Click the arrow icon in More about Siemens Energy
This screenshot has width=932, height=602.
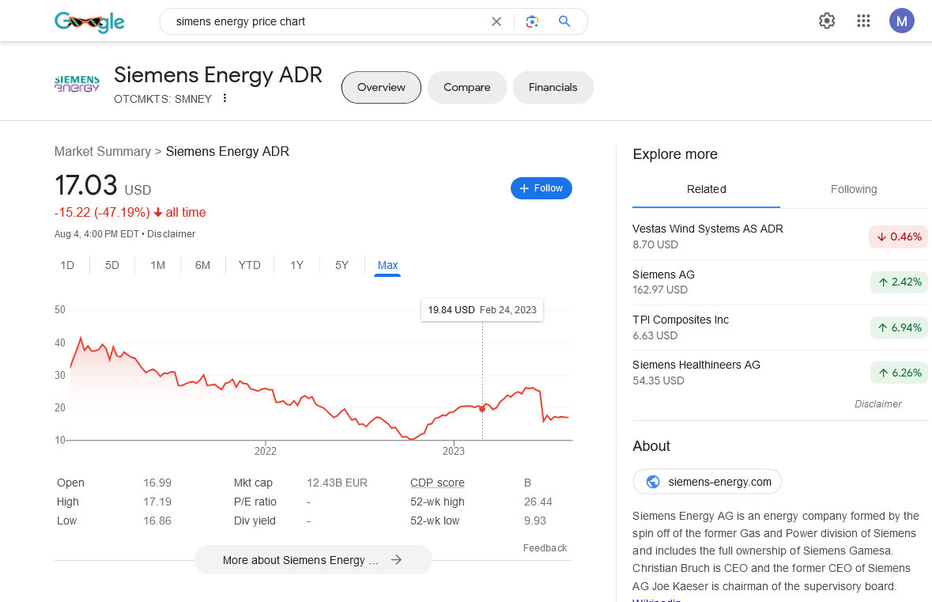(397, 560)
